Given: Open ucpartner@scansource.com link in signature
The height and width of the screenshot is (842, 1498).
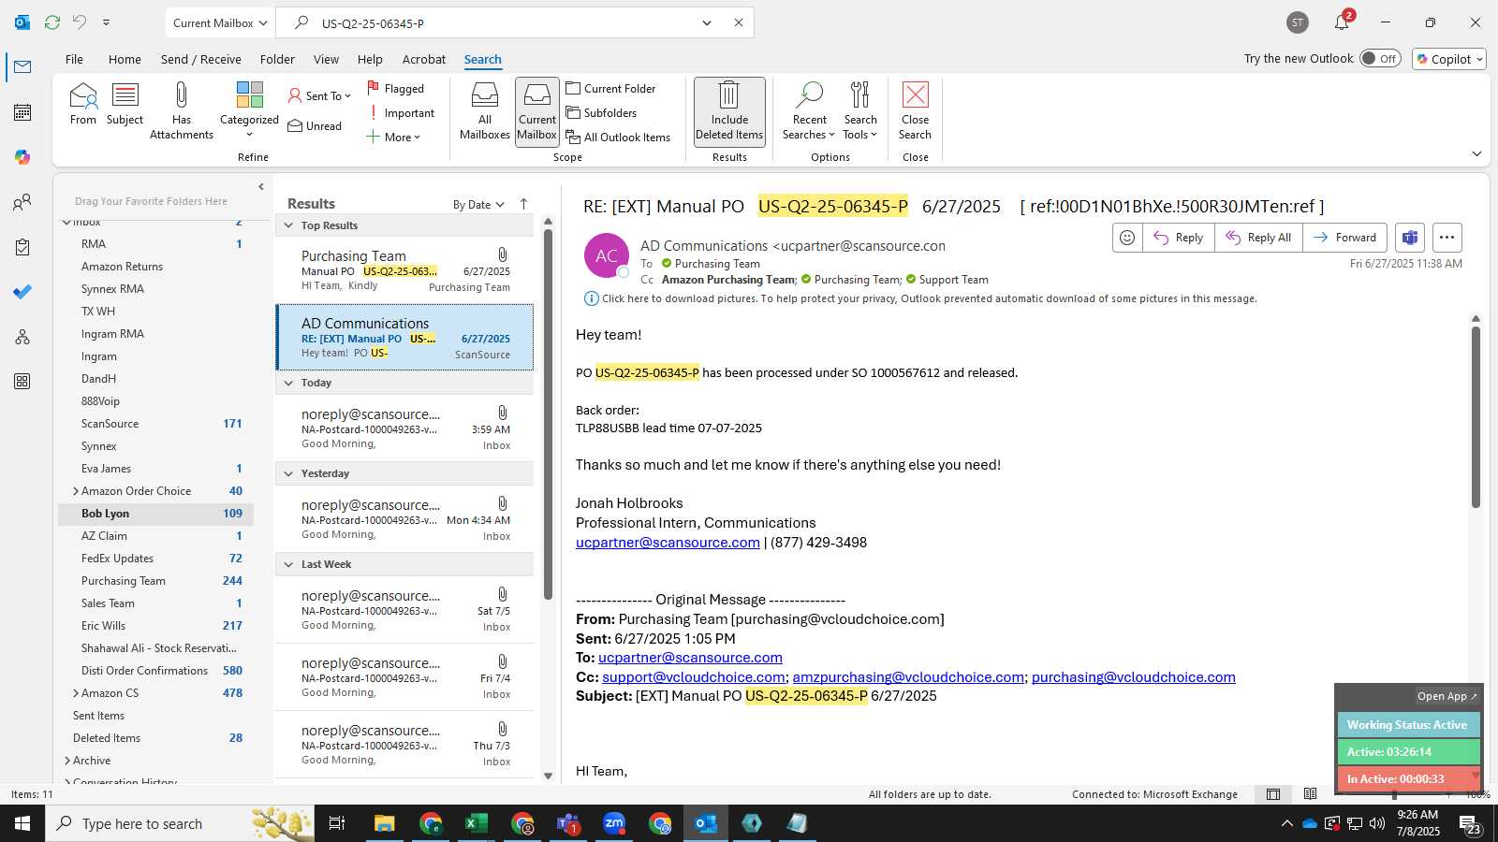Looking at the screenshot, I should pos(668,543).
